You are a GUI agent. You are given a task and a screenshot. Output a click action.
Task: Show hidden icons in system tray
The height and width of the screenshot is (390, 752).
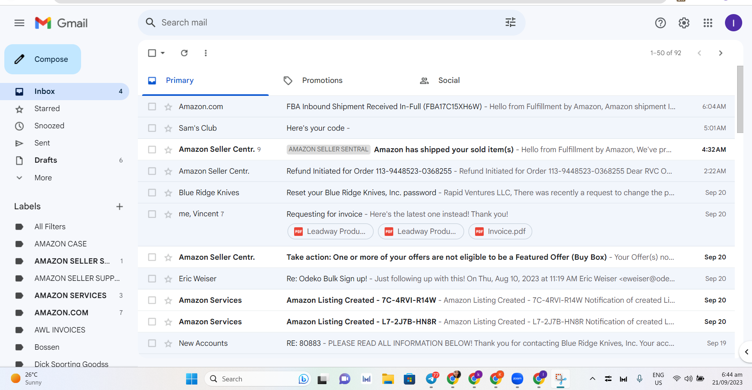pos(592,379)
